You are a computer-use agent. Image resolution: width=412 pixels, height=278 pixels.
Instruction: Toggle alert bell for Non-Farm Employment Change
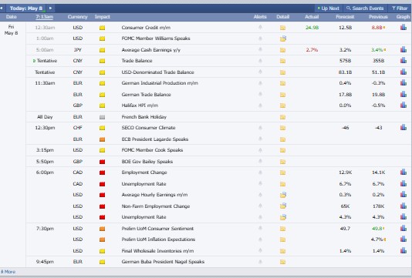pyautogui.click(x=260, y=206)
